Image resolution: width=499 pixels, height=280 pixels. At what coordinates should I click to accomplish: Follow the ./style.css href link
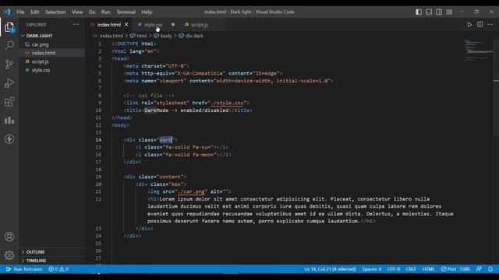(227, 103)
